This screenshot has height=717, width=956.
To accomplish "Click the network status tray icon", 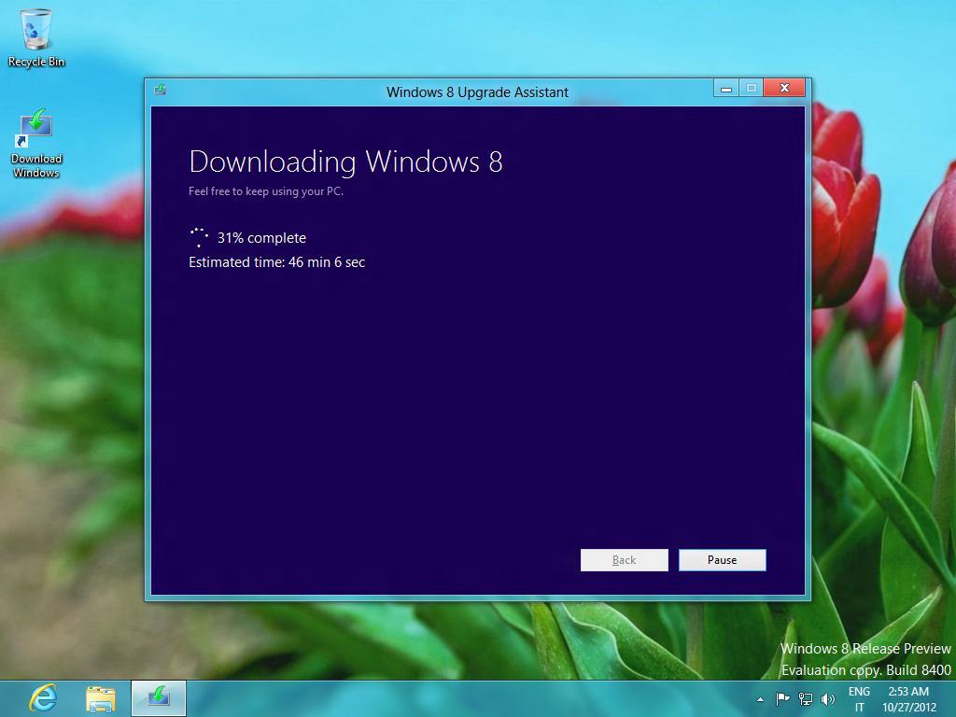I will click(805, 698).
